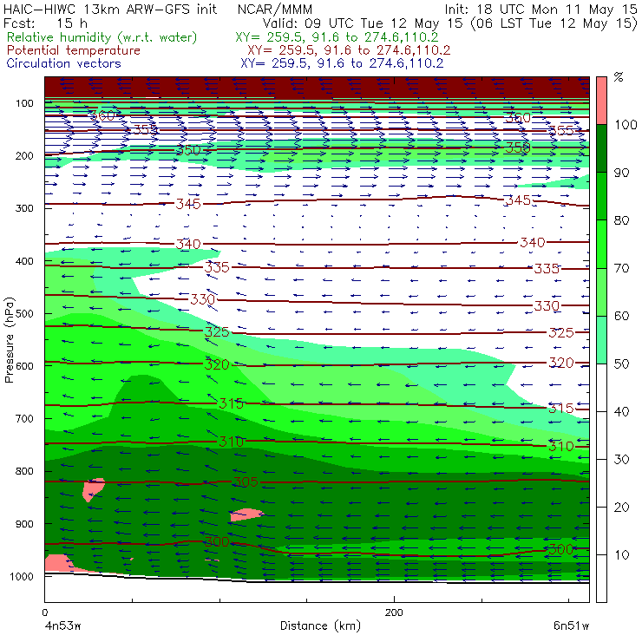
Task: Click the blue XY coordinates text
Action: point(342,63)
